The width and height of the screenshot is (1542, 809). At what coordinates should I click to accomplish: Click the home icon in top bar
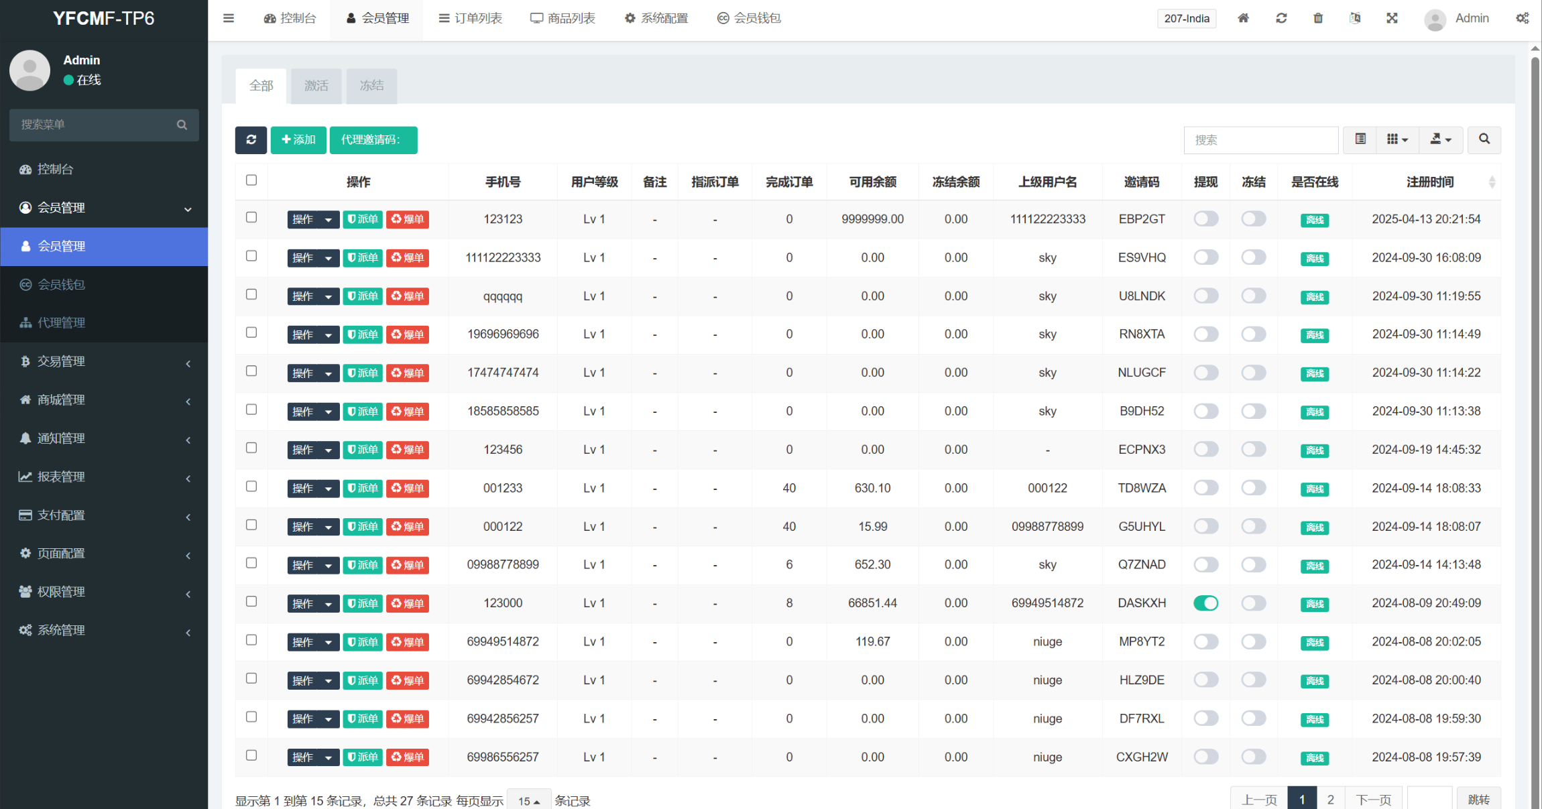click(1243, 18)
